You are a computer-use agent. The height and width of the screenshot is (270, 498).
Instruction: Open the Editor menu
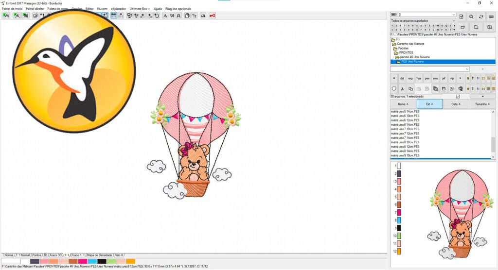(x=89, y=9)
